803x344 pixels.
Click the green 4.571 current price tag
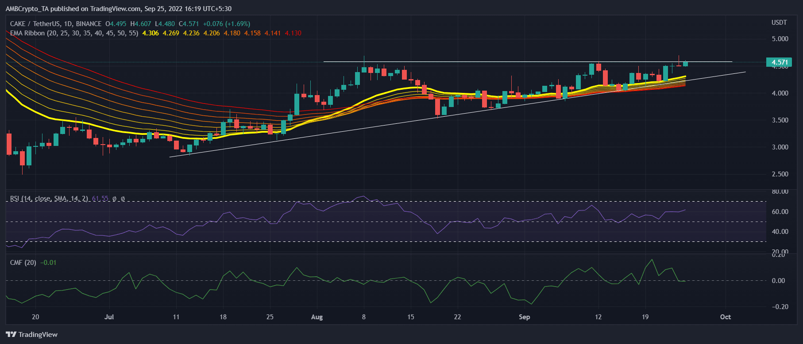(779, 62)
